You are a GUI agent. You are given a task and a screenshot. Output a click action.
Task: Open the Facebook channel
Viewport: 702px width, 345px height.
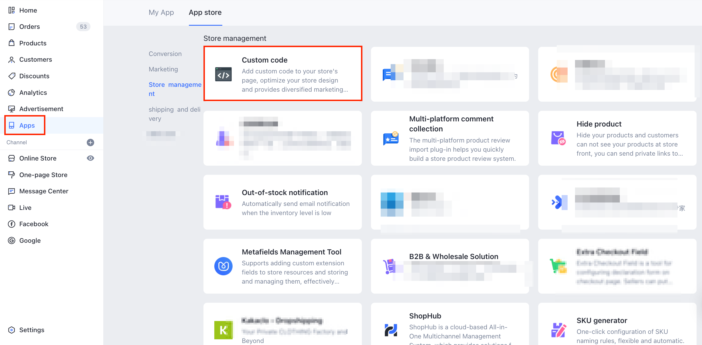[34, 224]
